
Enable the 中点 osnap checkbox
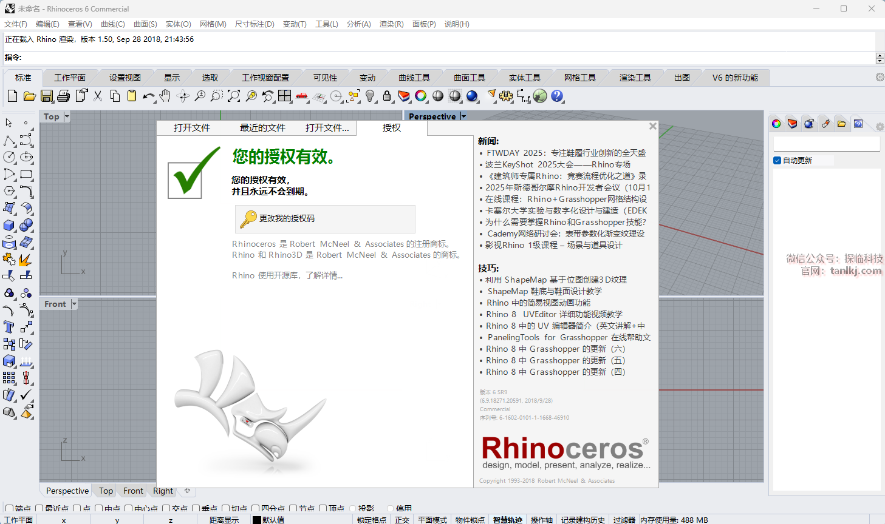[98, 509]
